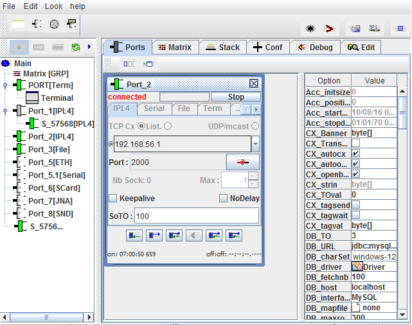Click the add window icon under Ports tab

(x=148, y=64)
